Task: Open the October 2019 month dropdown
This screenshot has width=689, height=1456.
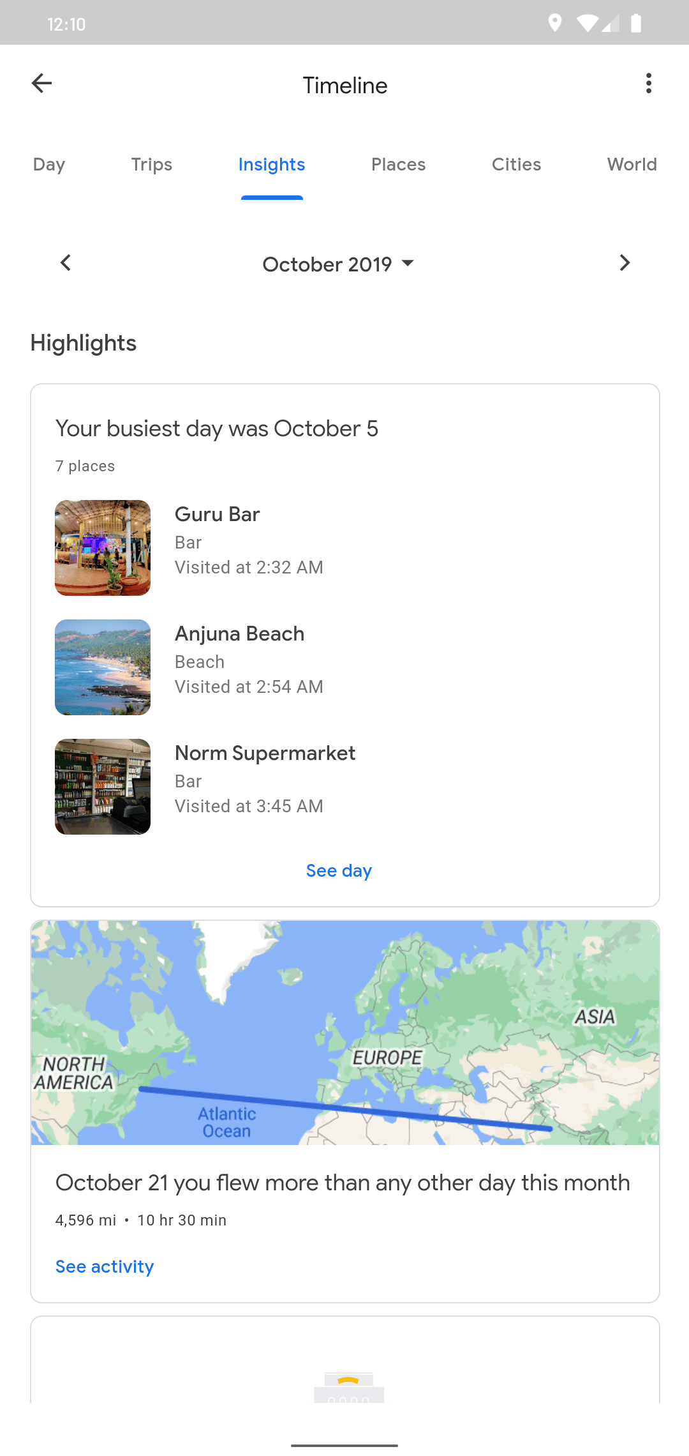Action: (x=338, y=264)
